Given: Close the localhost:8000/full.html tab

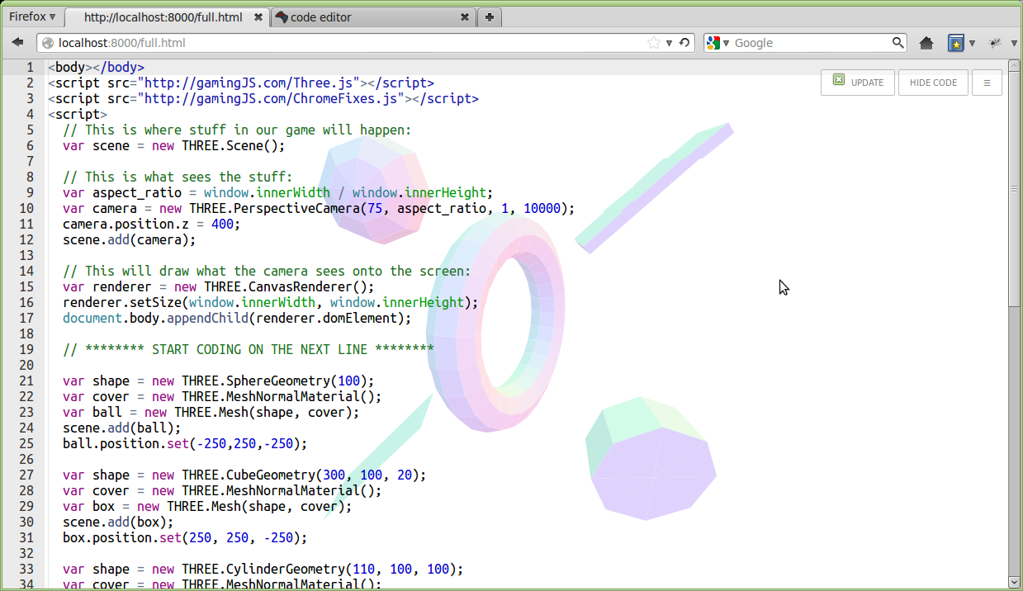Looking at the screenshot, I should click(x=259, y=17).
